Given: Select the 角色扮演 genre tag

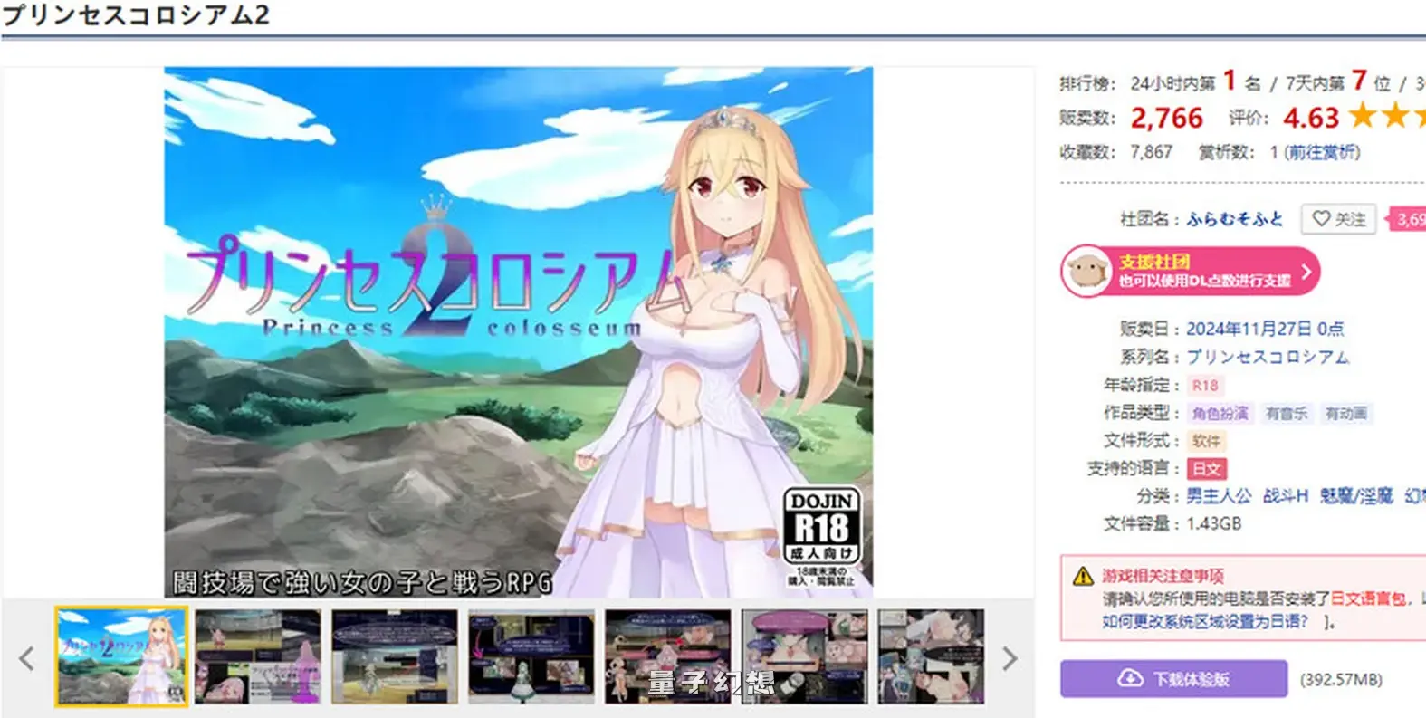Looking at the screenshot, I should [1220, 414].
